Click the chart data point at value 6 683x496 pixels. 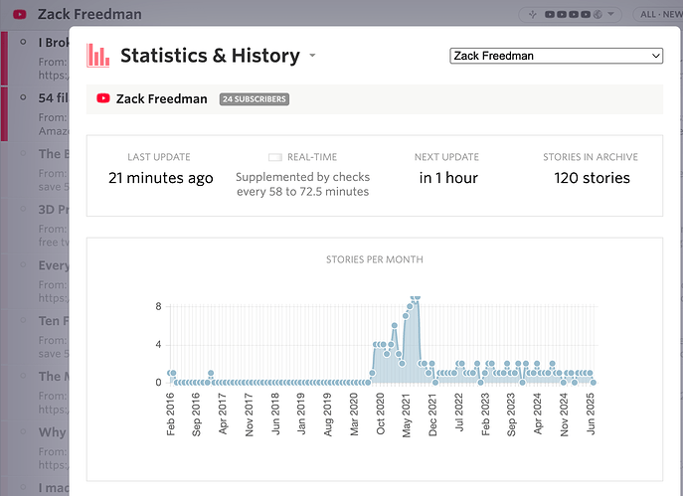click(395, 325)
